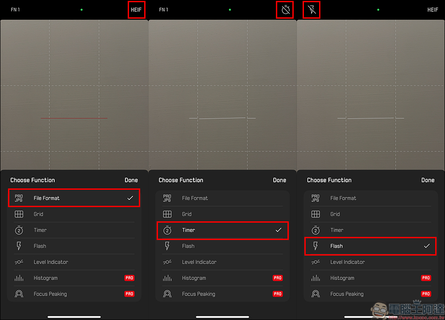This screenshot has height=320, width=445.
Task: Toggle the Timer checkmark in the middle panel
Action: [279, 230]
